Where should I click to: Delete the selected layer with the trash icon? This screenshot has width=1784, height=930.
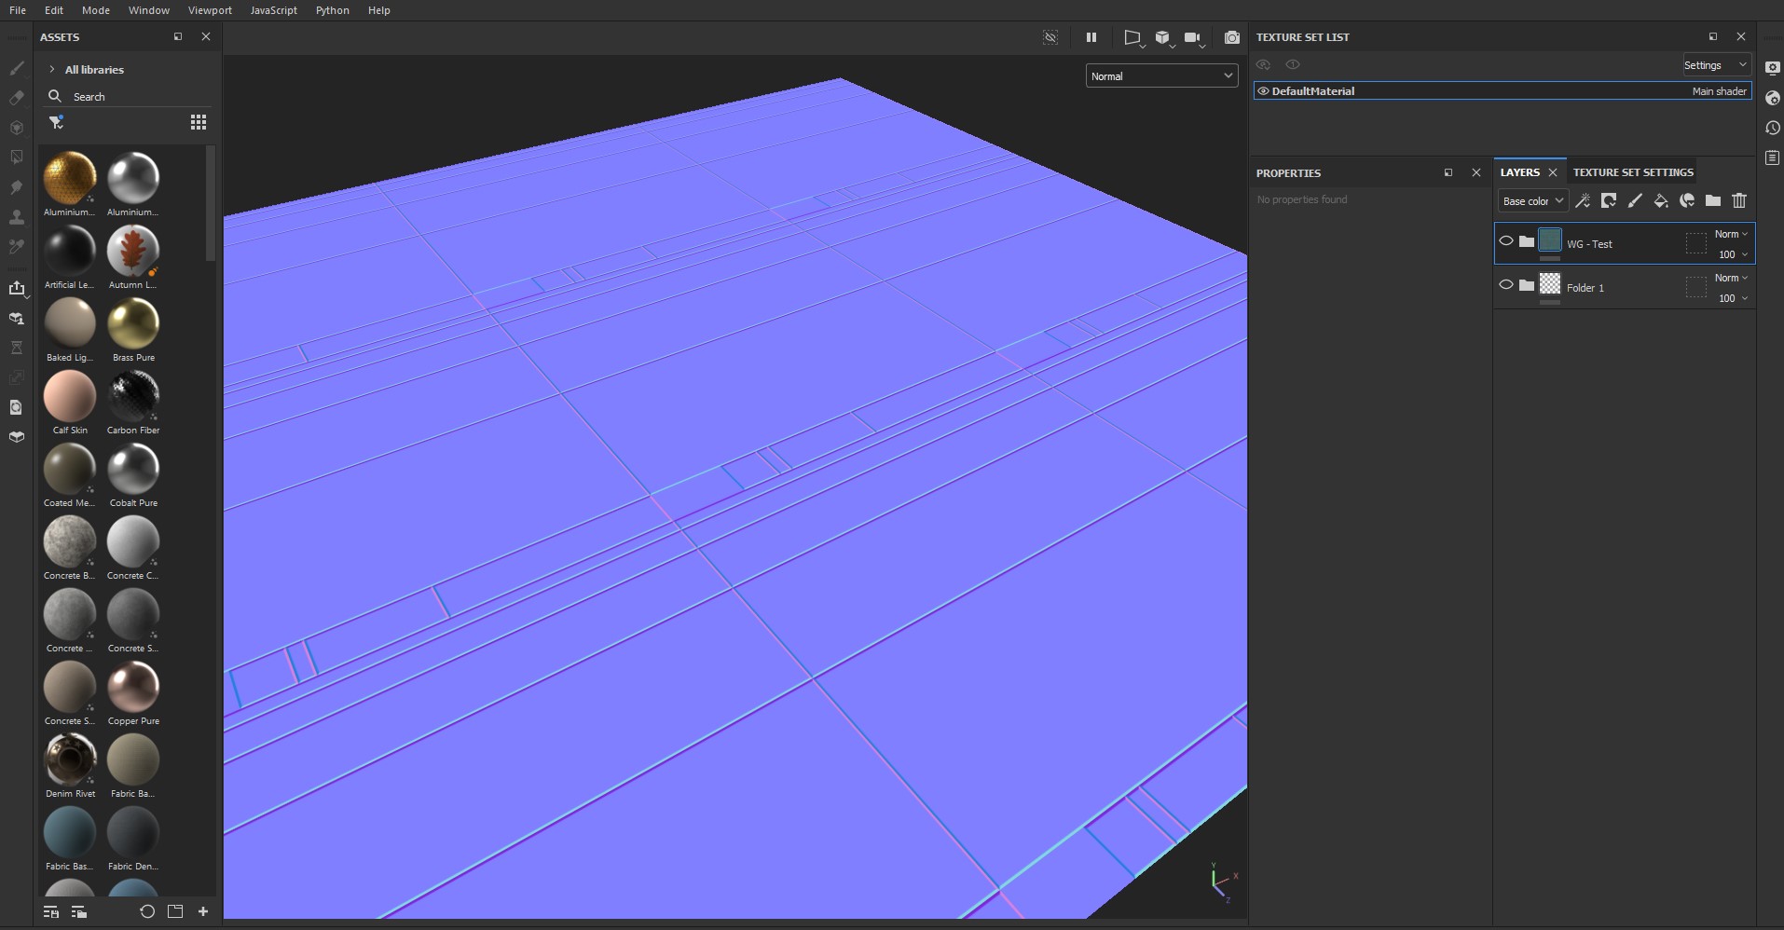coord(1739,201)
